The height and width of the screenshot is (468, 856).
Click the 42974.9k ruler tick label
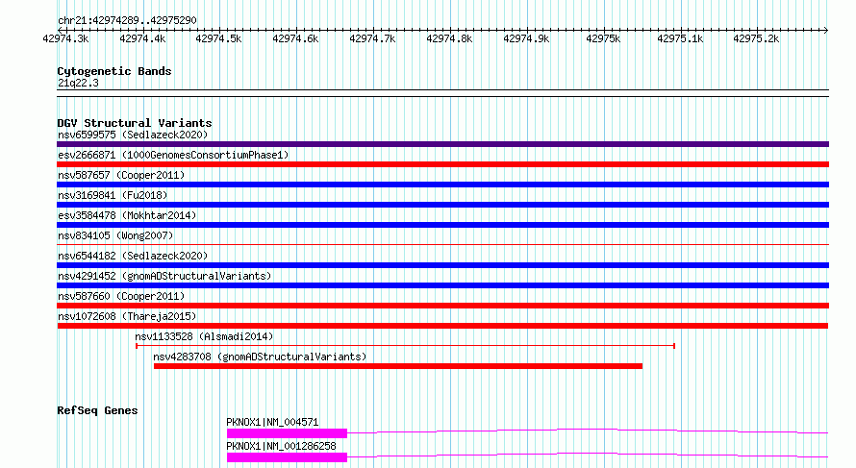[x=526, y=38]
